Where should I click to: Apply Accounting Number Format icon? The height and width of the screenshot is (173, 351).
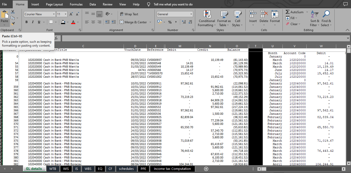point(159,22)
